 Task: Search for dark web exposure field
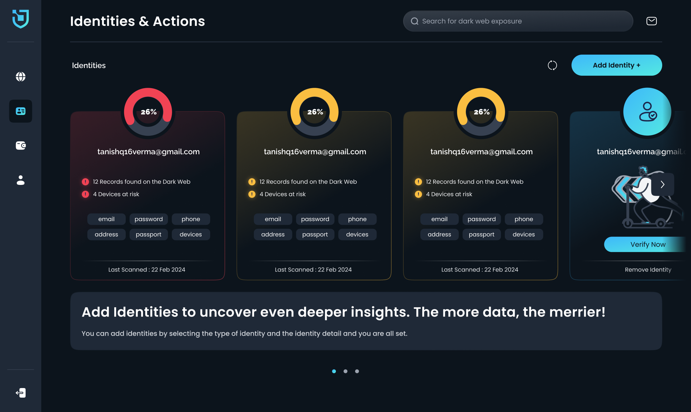518,21
